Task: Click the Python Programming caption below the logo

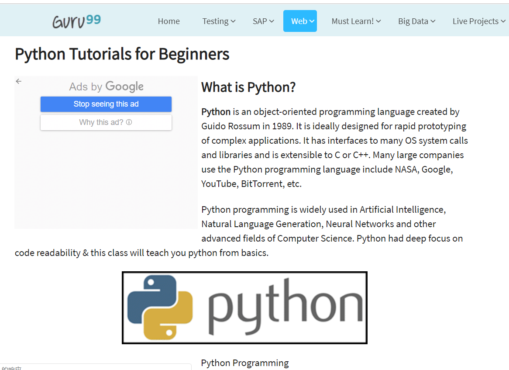Action: click(x=245, y=363)
